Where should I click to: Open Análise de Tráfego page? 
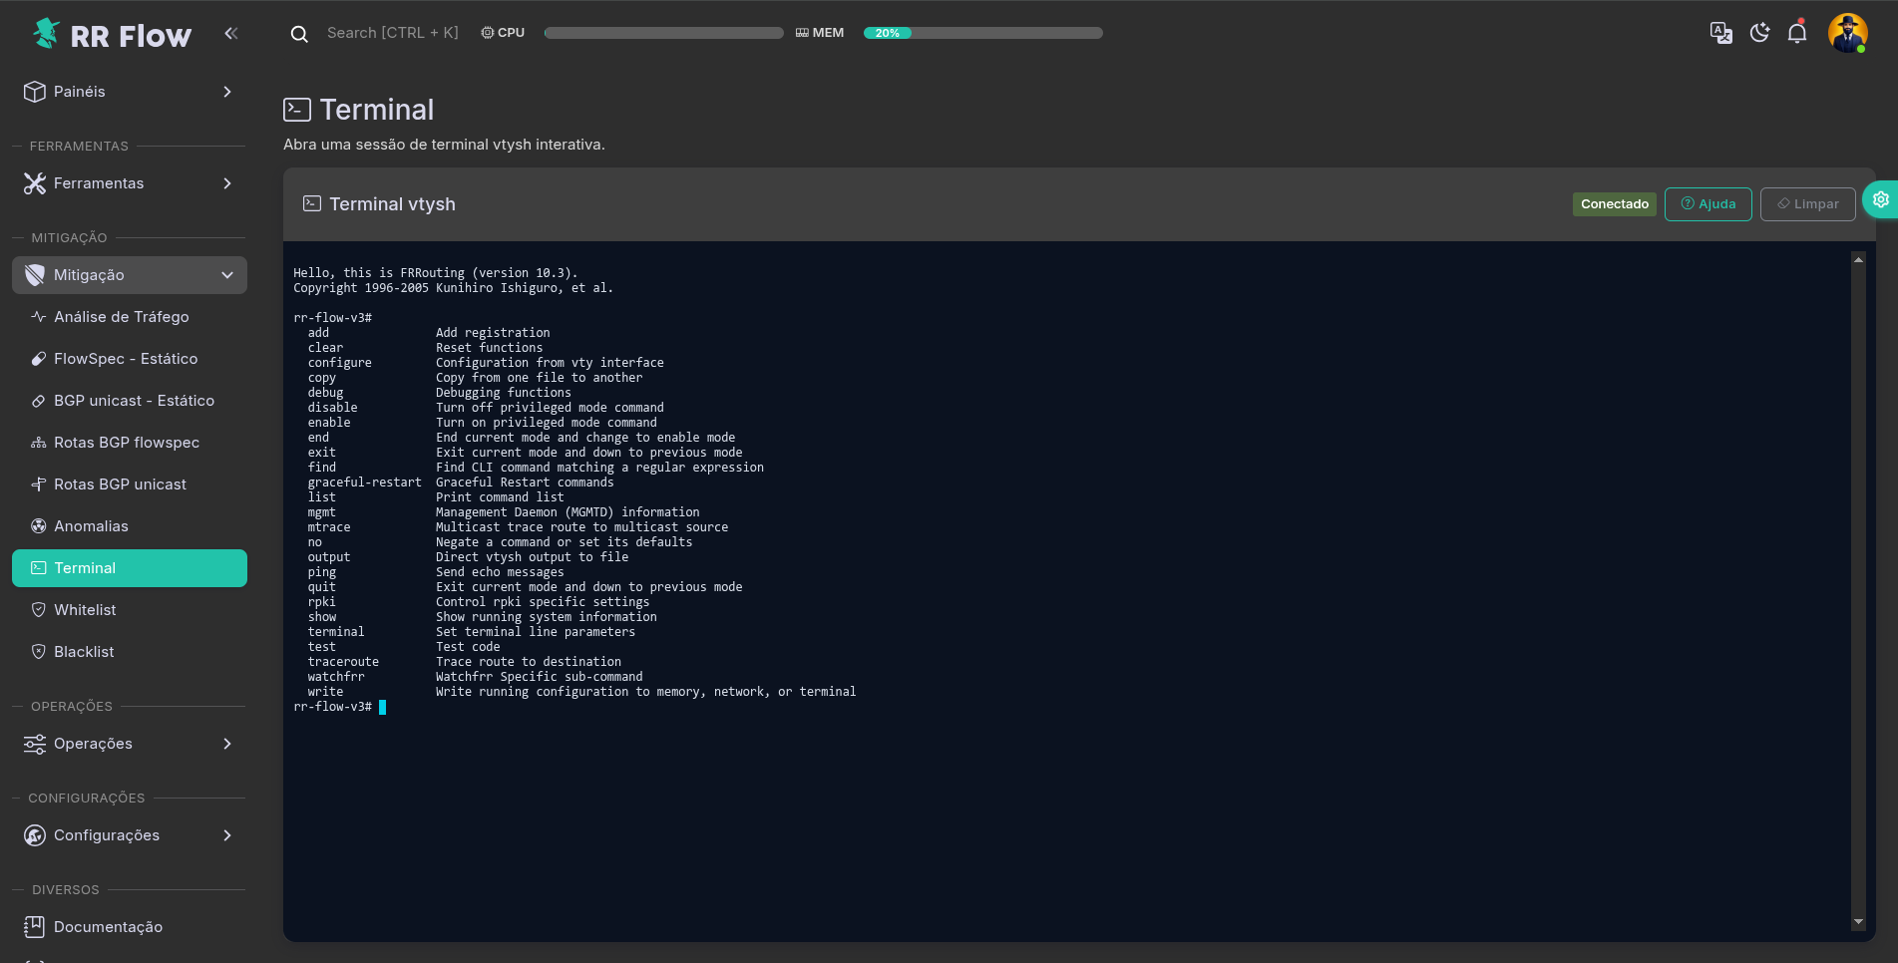pos(121,317)
